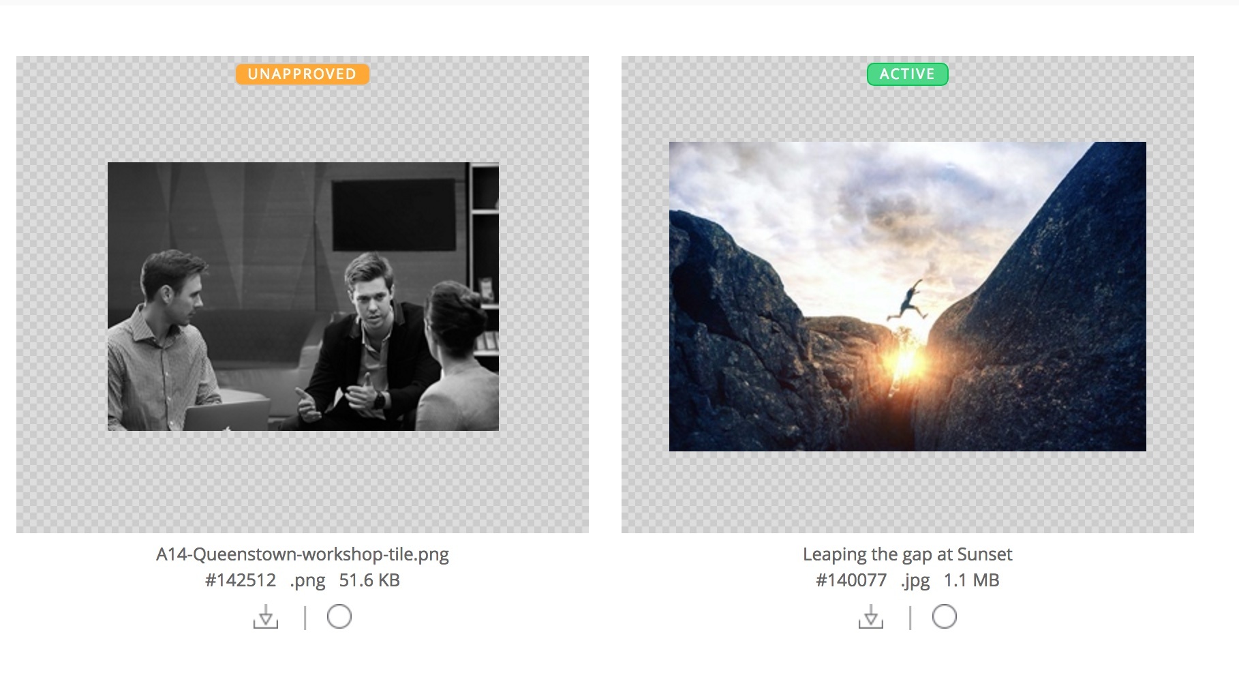1239x675 pixels.
Task: Click the asset ID #140077
Action: pos(851,580)
